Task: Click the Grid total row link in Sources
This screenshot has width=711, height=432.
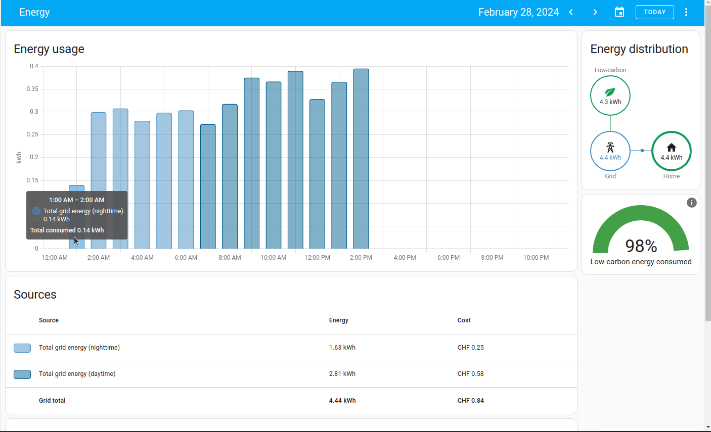Action: click(52, 400)
